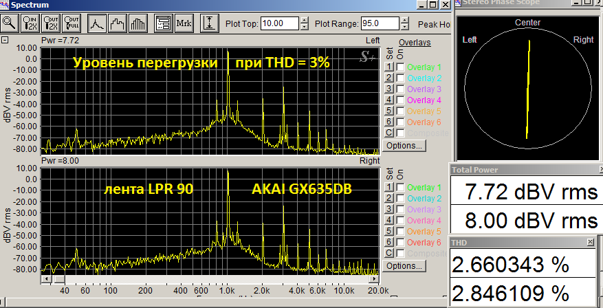Image resolution: width=603 pixels, height=308 pixels.
Task: Collapse the Left channel plot box
Action: 5,40
